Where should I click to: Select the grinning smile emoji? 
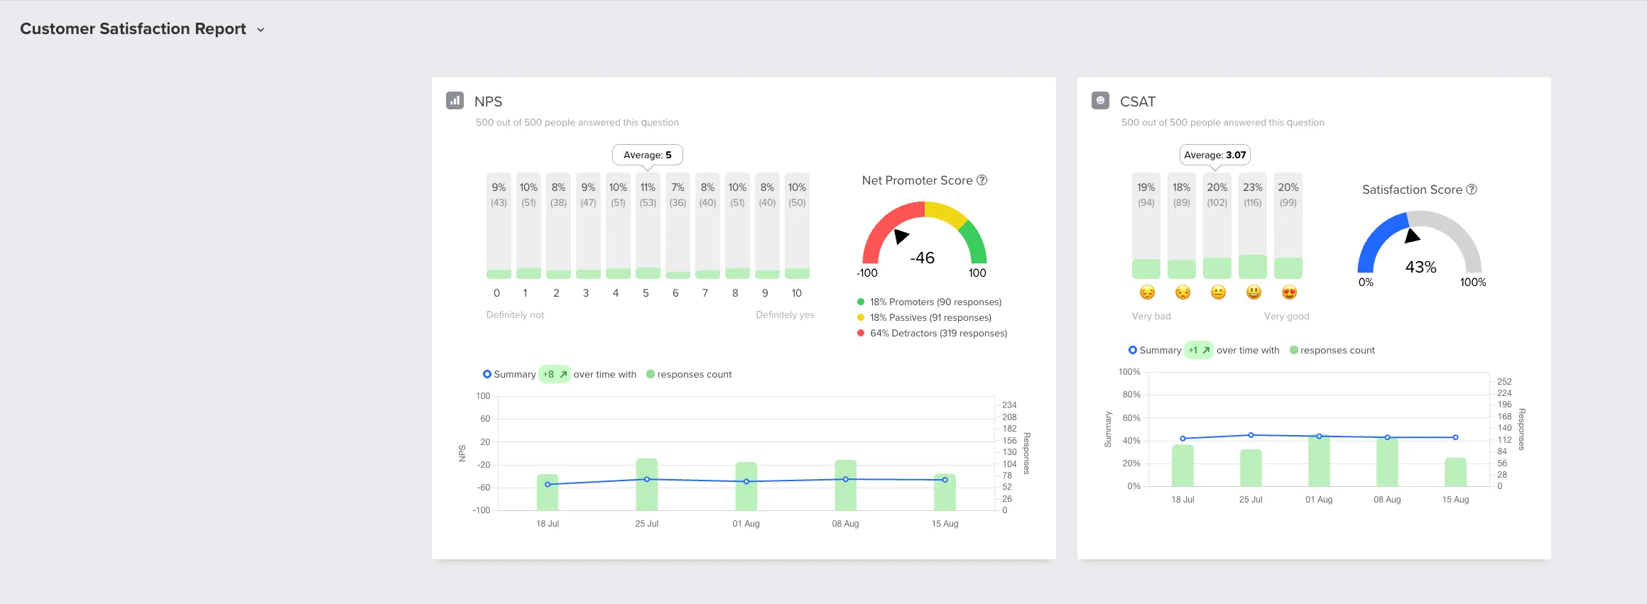click(x=1254, y=292)
